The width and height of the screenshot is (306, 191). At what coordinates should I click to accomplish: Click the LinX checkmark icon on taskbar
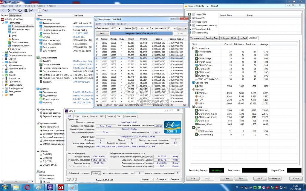(72, 187)
